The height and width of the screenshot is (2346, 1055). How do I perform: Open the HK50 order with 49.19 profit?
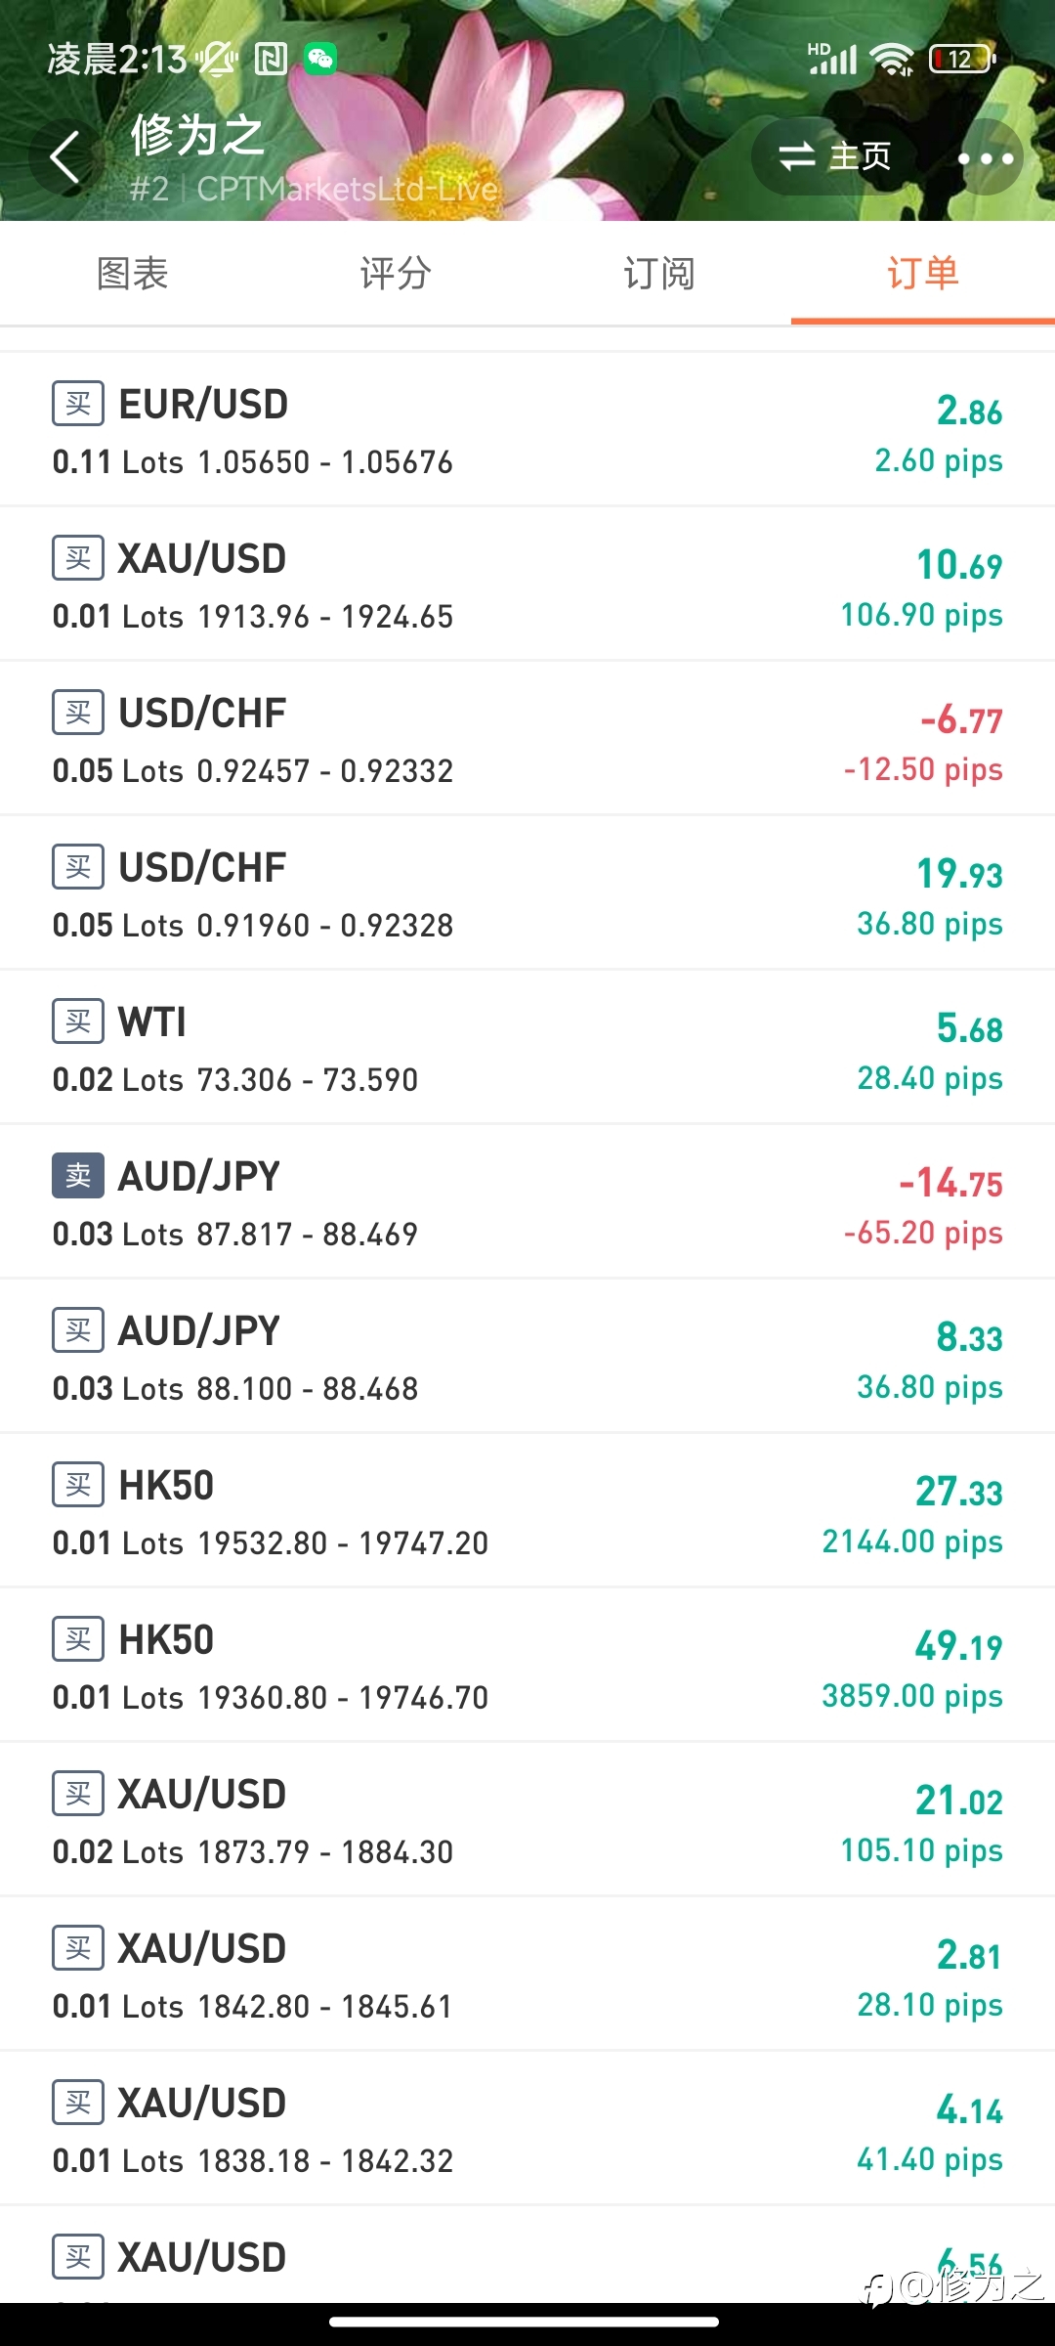point(527,1665)
